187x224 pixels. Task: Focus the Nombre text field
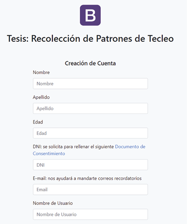coord(90,84)
